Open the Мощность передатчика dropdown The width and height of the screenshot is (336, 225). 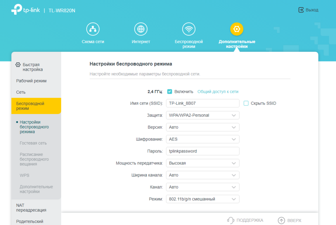tap(202, 163)
